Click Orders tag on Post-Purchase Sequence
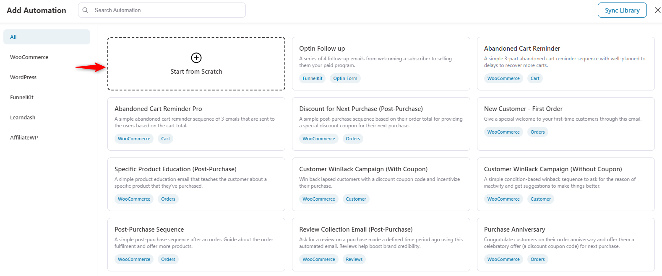The width and height of the screenshot is (662, 276). coord(168,259)
